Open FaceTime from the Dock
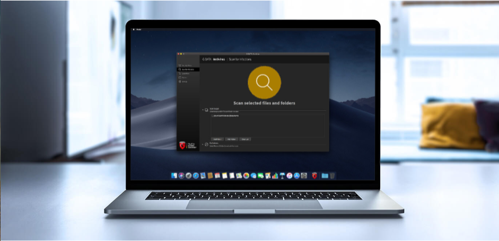This screenshot has width=499, height=241. click(x=261, y=175)
